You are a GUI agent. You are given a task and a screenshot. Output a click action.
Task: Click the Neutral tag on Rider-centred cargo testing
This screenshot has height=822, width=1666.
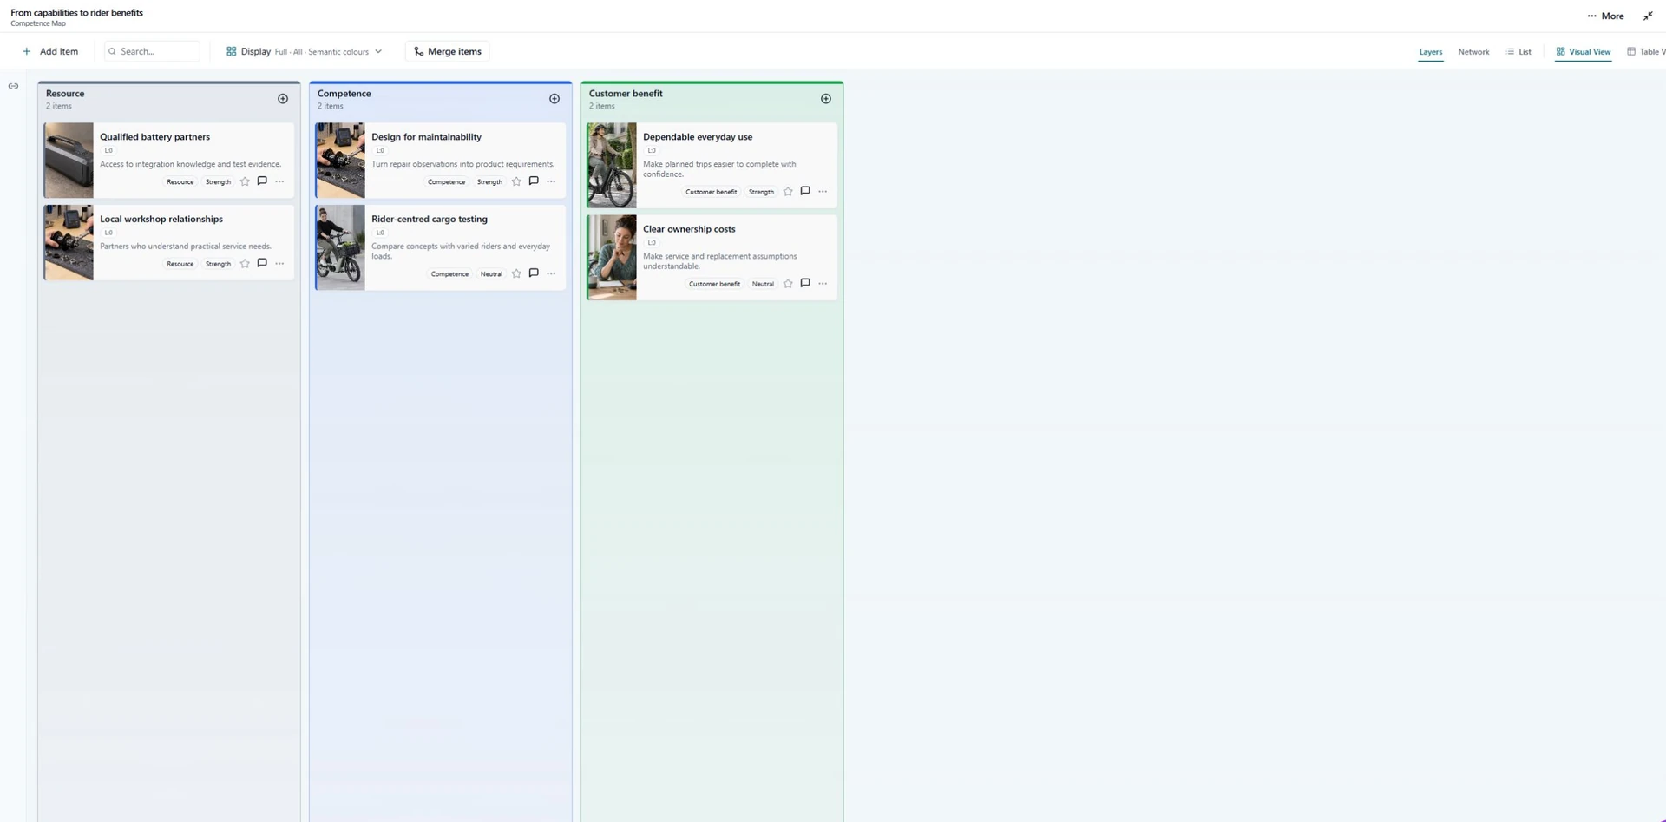[x=491, y=273]
